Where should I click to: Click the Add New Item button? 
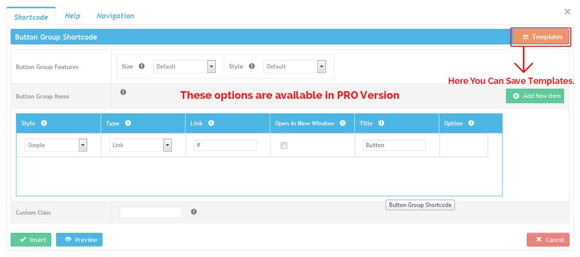[535, 96]
